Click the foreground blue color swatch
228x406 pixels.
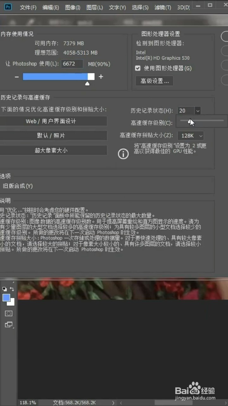pos(6,298)
